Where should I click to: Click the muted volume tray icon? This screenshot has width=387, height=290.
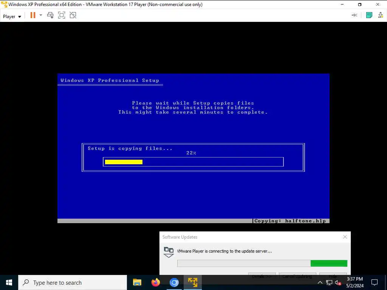[338, 283]
